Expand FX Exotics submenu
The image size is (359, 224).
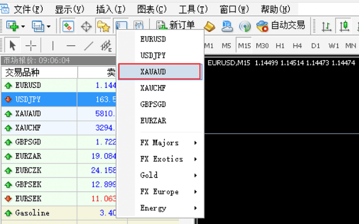pyautogui.click(x=160, y=159)
